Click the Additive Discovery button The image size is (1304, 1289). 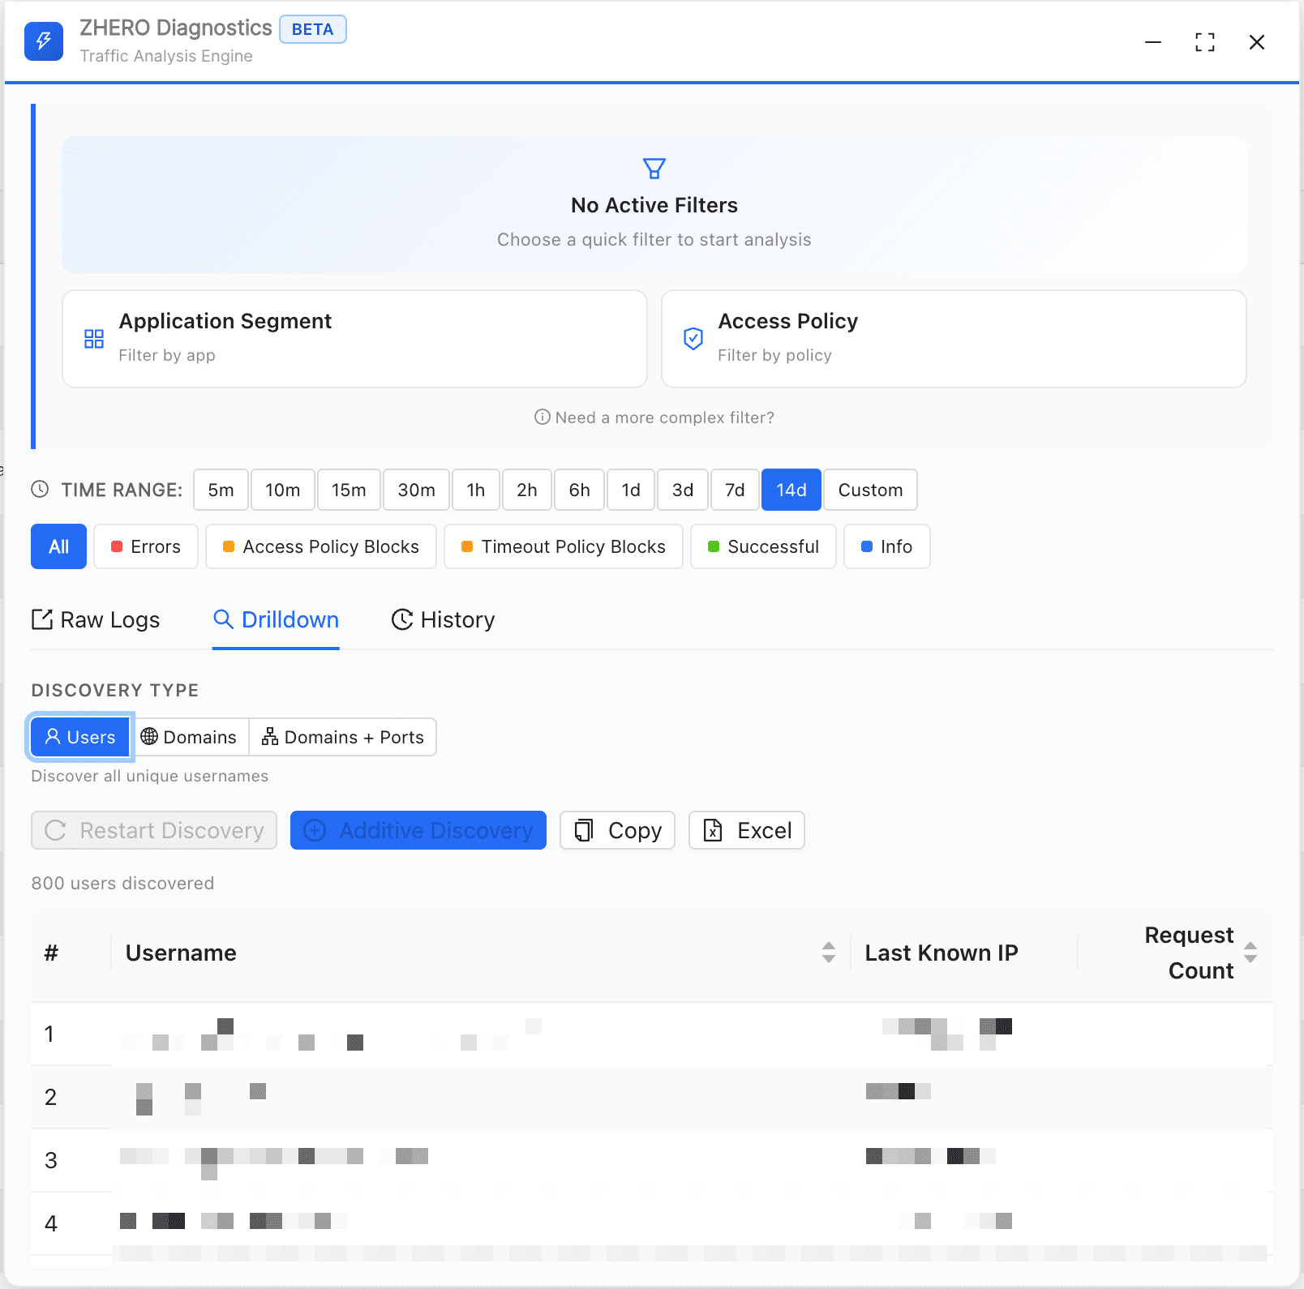point(418,830)
